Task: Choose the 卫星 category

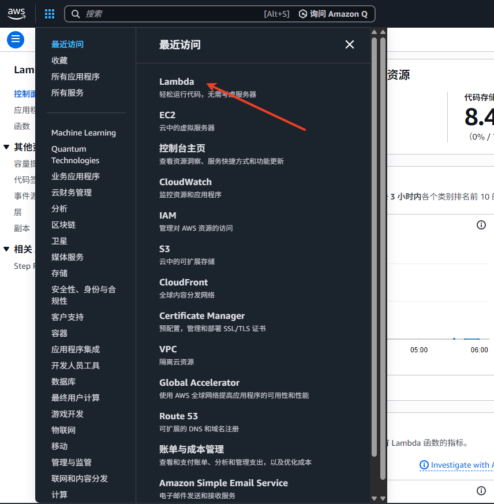Action: [59, 240]
